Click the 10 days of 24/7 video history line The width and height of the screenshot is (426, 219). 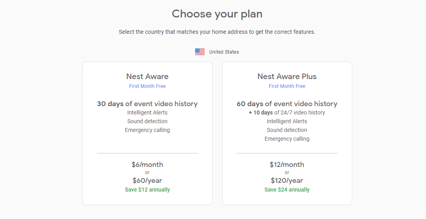(287, 112)
